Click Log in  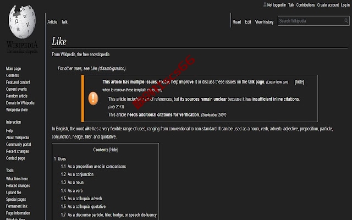tap(345, 5)
